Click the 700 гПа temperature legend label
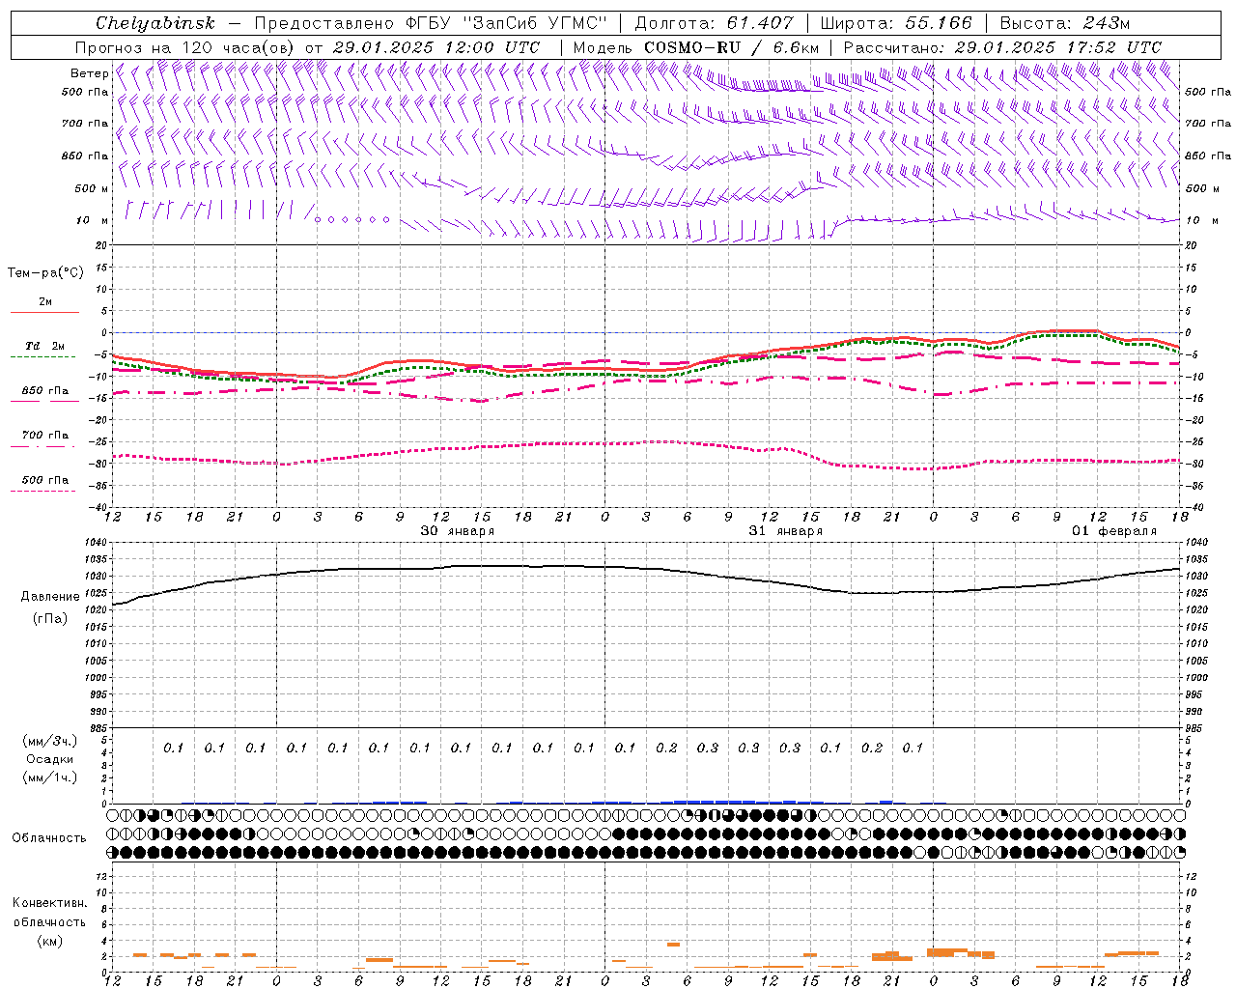 point(45,436)
